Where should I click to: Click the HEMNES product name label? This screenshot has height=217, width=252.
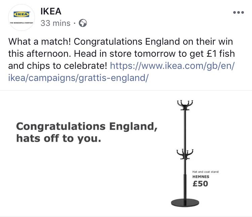[201, 177]
